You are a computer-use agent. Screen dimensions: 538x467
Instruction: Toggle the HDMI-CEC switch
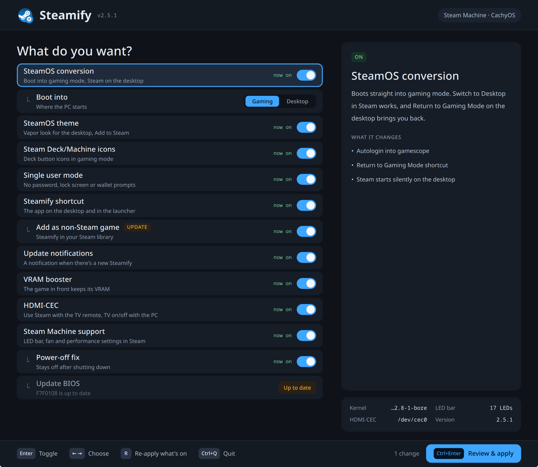[306, 309]
